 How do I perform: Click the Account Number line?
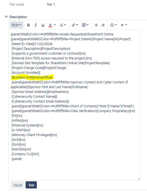26,73
